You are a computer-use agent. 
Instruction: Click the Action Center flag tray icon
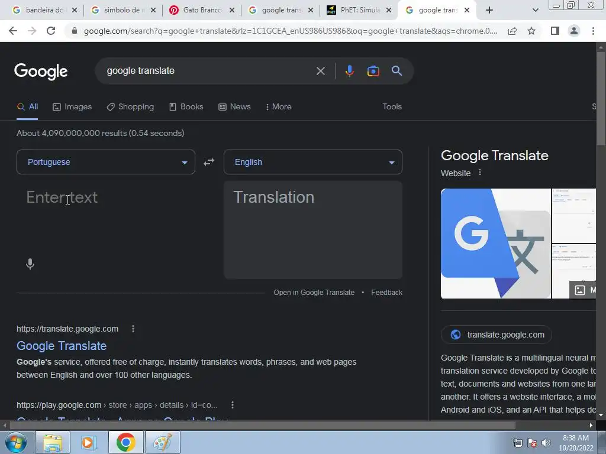532,443
